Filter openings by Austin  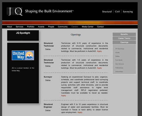pyautogui.click(x=118, y=53)
